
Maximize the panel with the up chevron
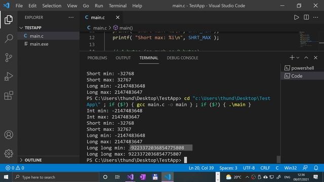pos(306,58)
